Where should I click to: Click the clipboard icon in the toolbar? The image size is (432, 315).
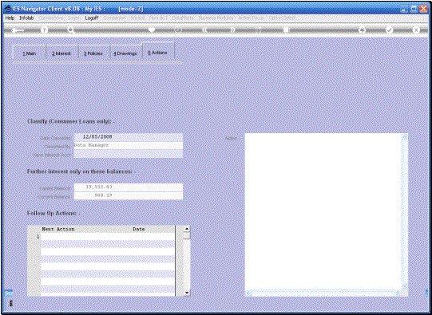click(x=286, y=30)
